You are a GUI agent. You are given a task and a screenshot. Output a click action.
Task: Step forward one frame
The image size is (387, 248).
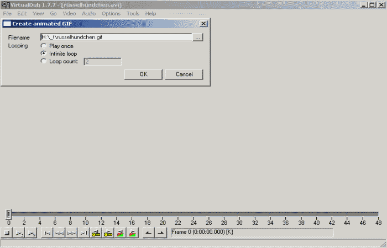point(71,234)
